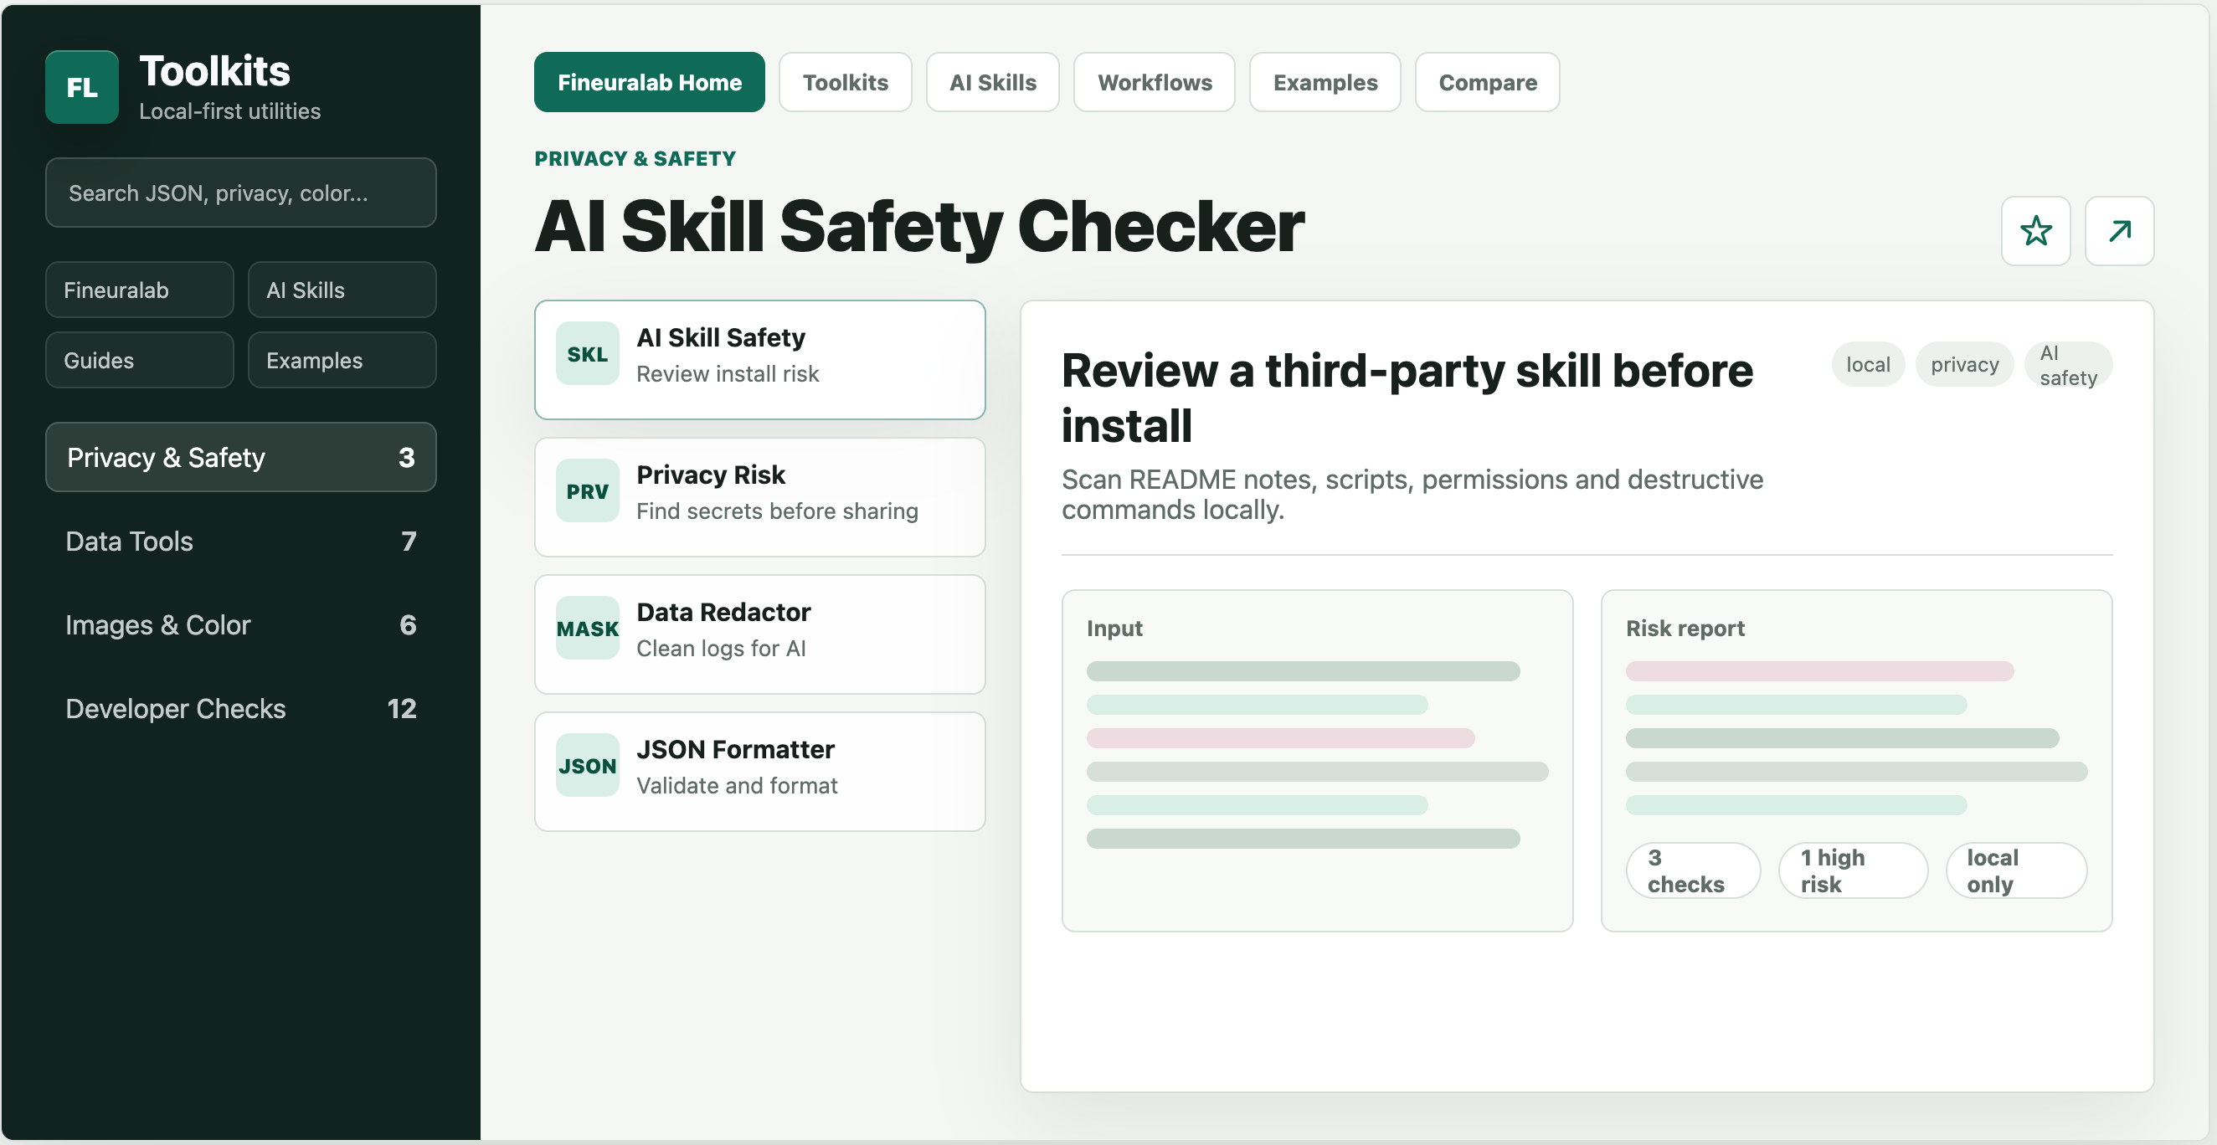Screen dimensions: 2217x1145
Task: Switch to the Examples top tab
Action: click(1325, 83)
